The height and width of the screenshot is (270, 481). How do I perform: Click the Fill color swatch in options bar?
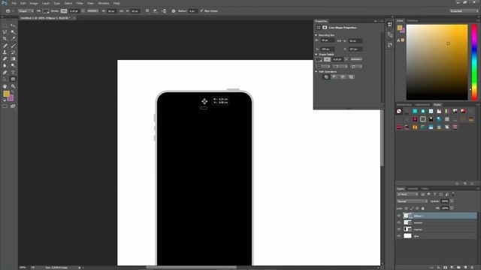(x=46, y=11)
